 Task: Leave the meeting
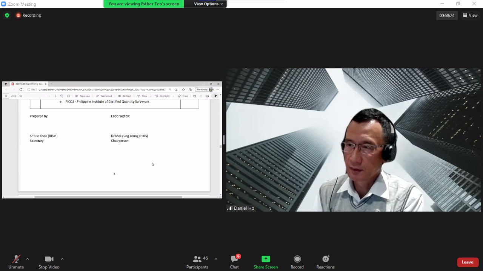pyautogui.click(x=468, y=262)
